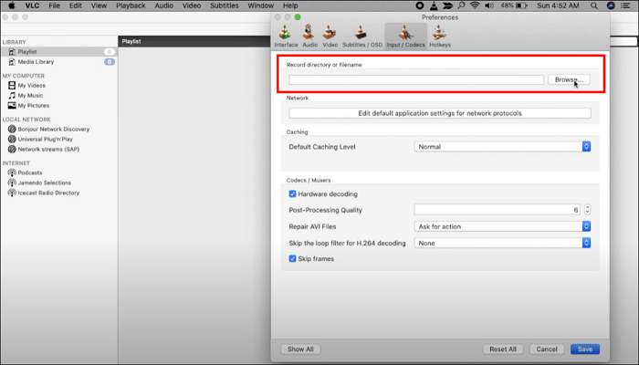Click the clock showing Sun 4:52 AM

(x=558, y=5)
